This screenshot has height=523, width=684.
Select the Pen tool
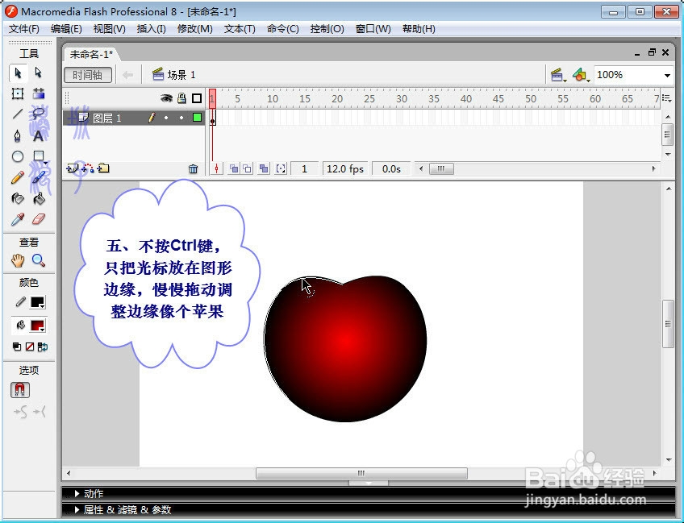(18, 135)
